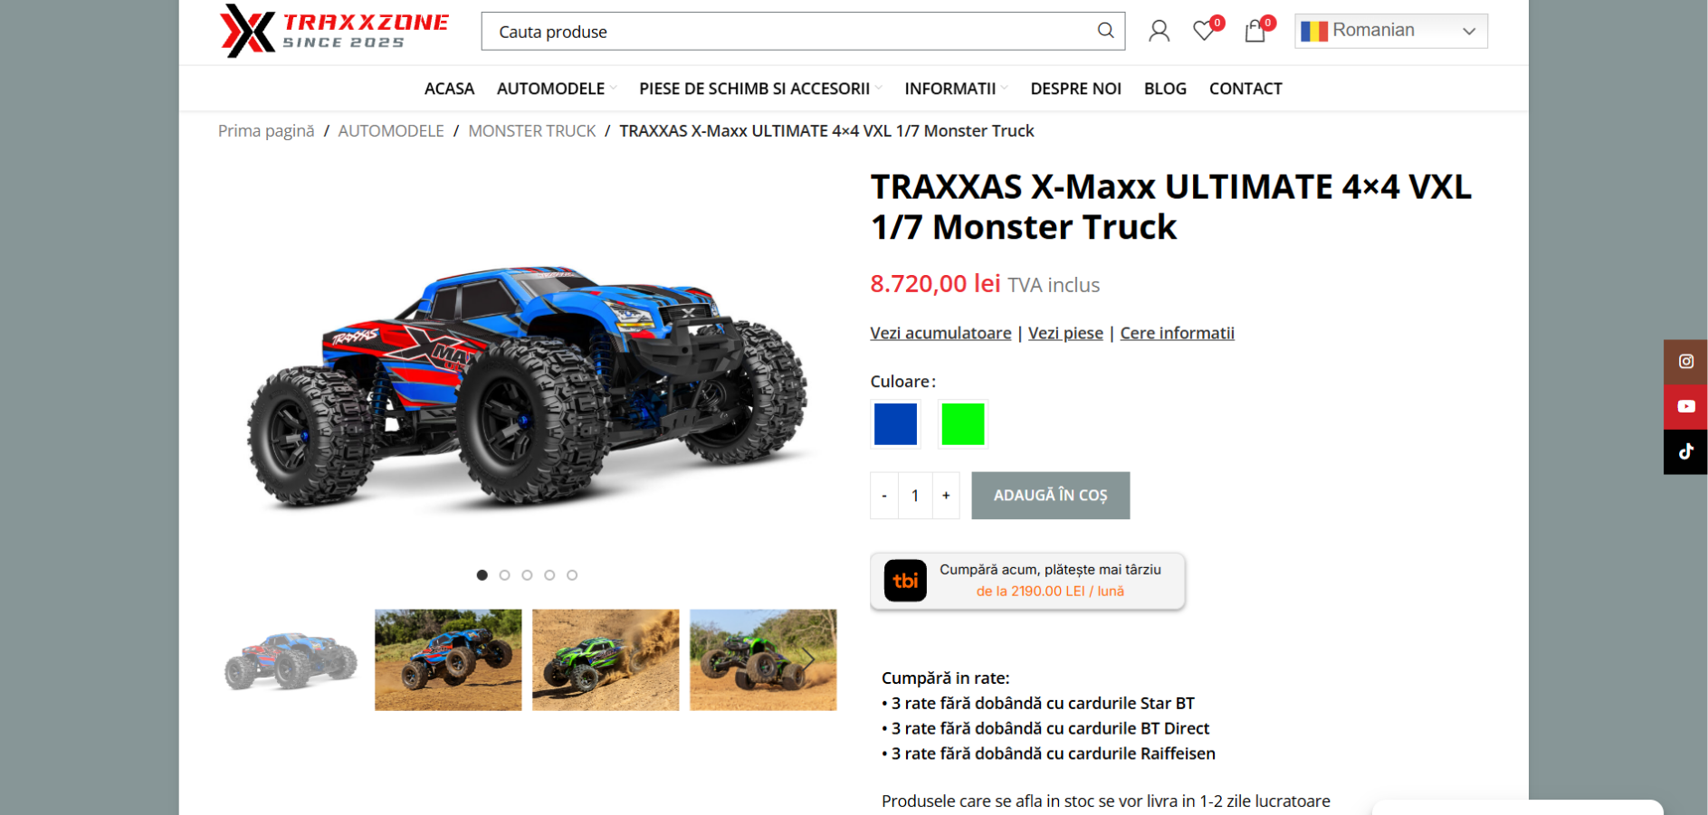1708x815 pixels.
Task: Open the user account icon
Action: click(x=1159, y=32)
